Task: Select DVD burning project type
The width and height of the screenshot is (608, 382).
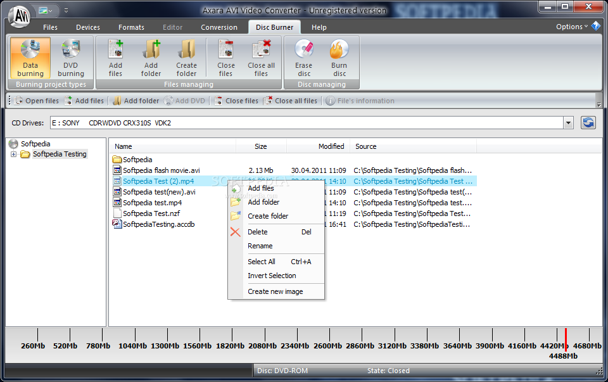Action: point(70,58)
